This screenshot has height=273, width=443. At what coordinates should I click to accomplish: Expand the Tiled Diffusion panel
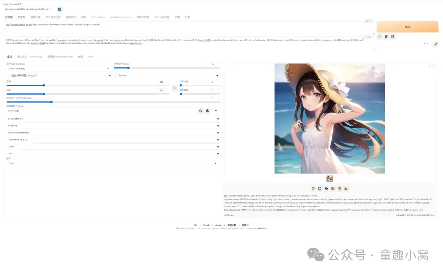click(113, 119)
